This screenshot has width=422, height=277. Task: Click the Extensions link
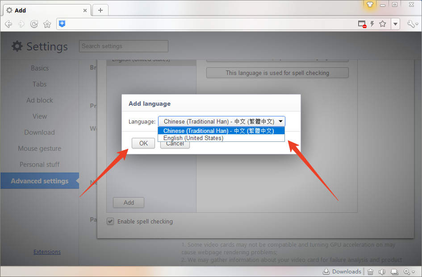47,252
